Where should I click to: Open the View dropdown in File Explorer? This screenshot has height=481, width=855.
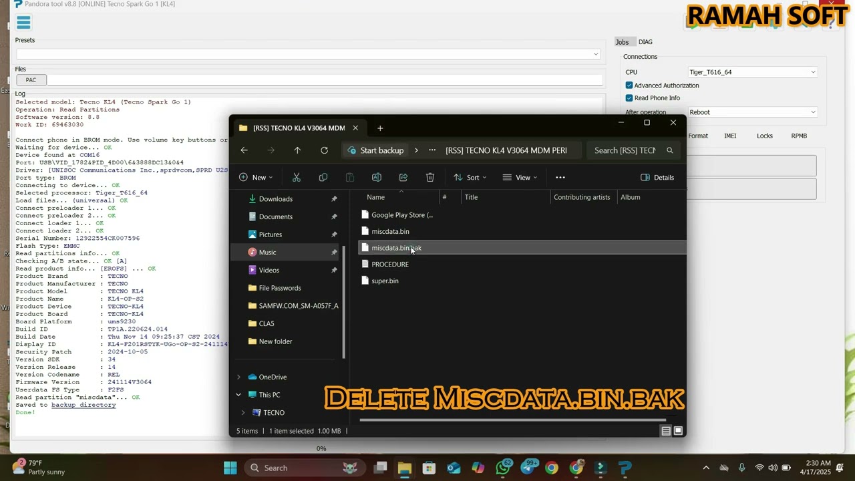click(x=520, y=178)
